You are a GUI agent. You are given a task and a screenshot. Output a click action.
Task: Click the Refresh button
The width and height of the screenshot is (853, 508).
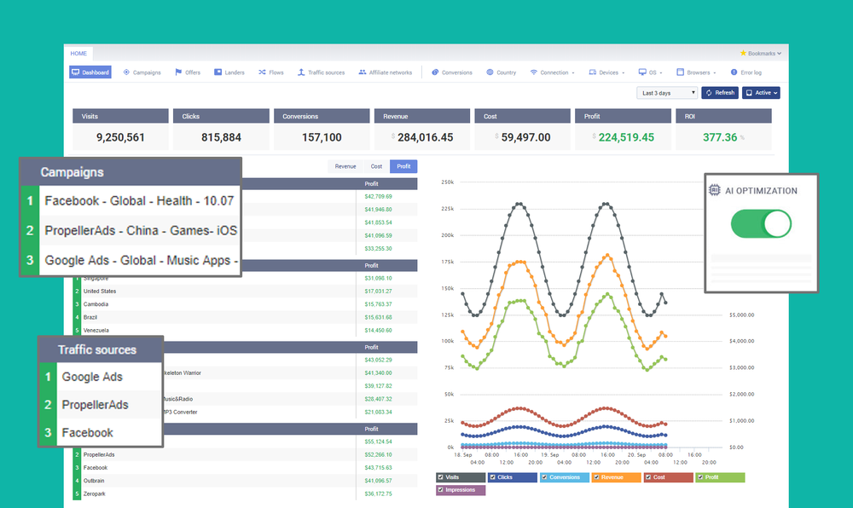[x=720, y=93]
